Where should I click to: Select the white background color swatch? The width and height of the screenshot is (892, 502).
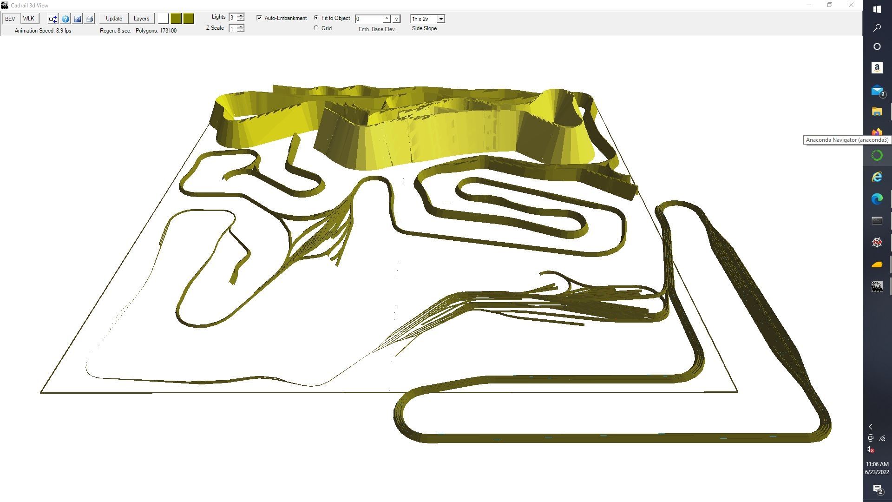(x=163, y=19)
